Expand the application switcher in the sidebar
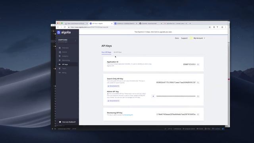This screenshot has width=254, height=143. click(x=75, y=41)
